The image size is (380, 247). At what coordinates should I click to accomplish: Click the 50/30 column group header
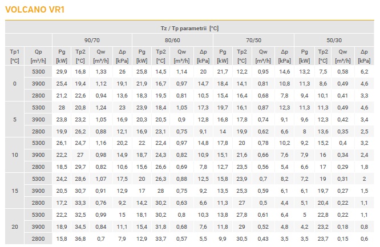(334, 41)
